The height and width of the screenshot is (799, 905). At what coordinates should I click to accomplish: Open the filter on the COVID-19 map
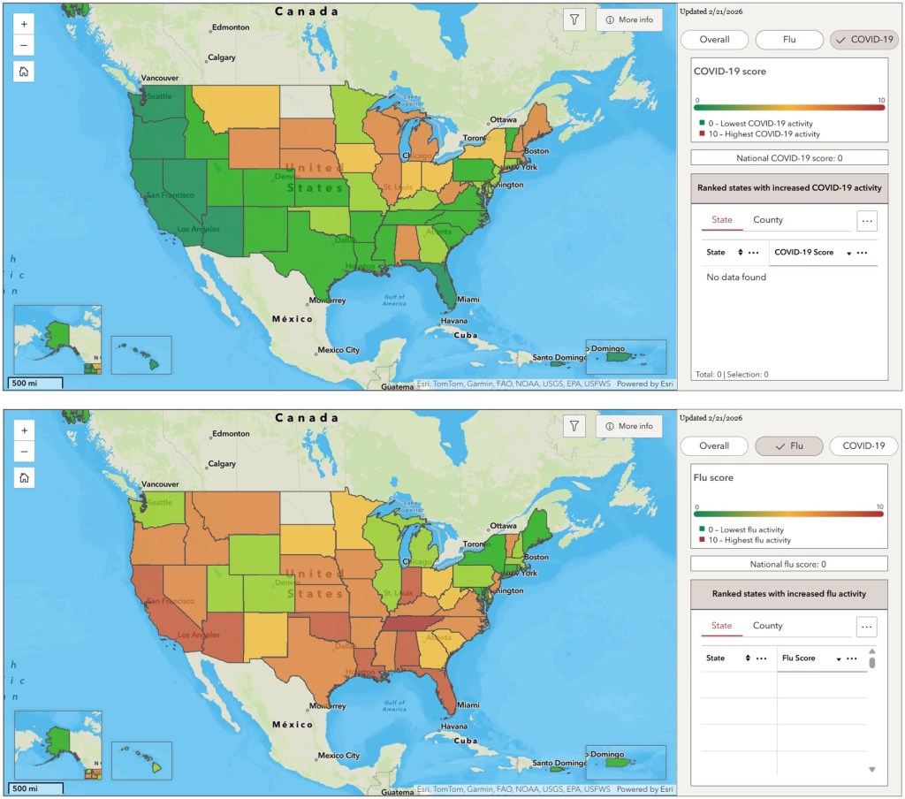click(x=574, y=20)
